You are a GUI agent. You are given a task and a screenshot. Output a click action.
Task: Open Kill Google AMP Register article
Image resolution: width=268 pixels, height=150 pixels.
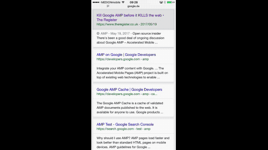pyautogui.click(x=130, y=17)
